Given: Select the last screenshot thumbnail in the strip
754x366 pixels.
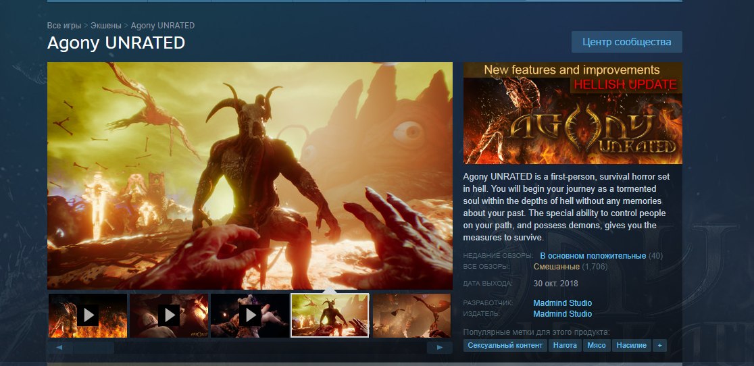Looking at the screenshot, I should 411,315.
